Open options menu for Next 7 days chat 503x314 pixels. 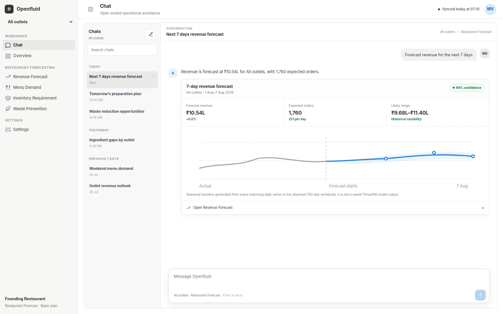pyautogui.click(x=153, y=77)
